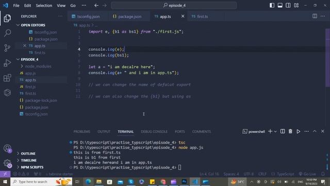Open Photoshop from taskbar

(184, 181)
